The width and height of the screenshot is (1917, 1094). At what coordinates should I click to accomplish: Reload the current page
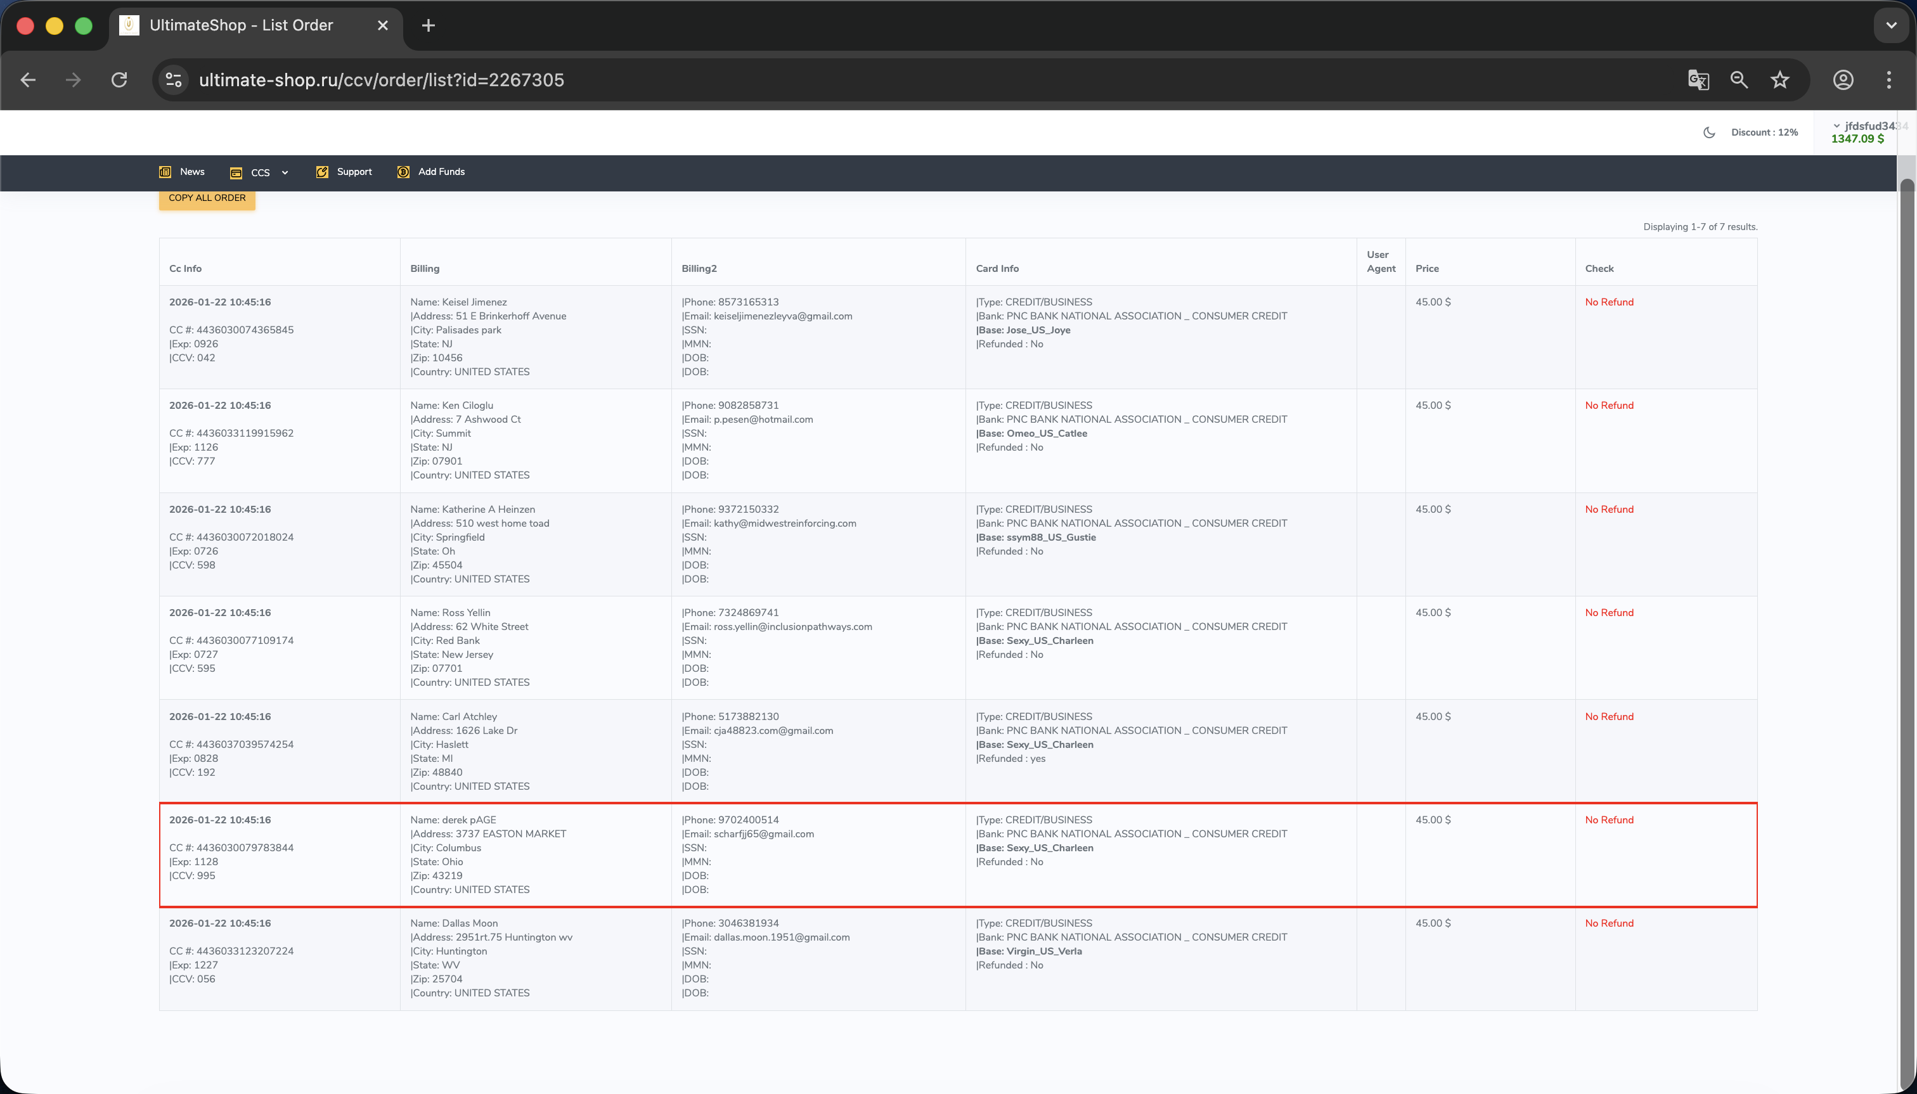[119, 80]
